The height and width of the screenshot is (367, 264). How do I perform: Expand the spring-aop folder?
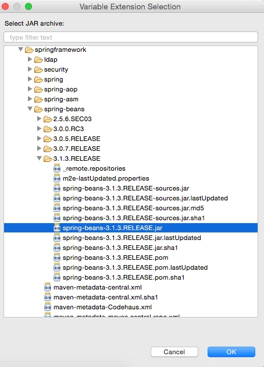pos(30,89)
